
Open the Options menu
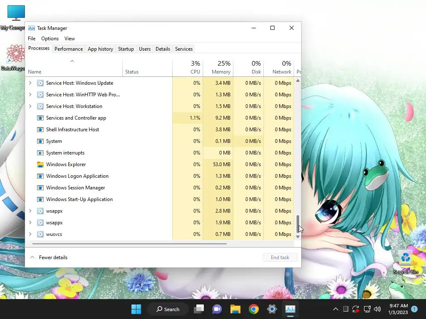tap(50, 39)
